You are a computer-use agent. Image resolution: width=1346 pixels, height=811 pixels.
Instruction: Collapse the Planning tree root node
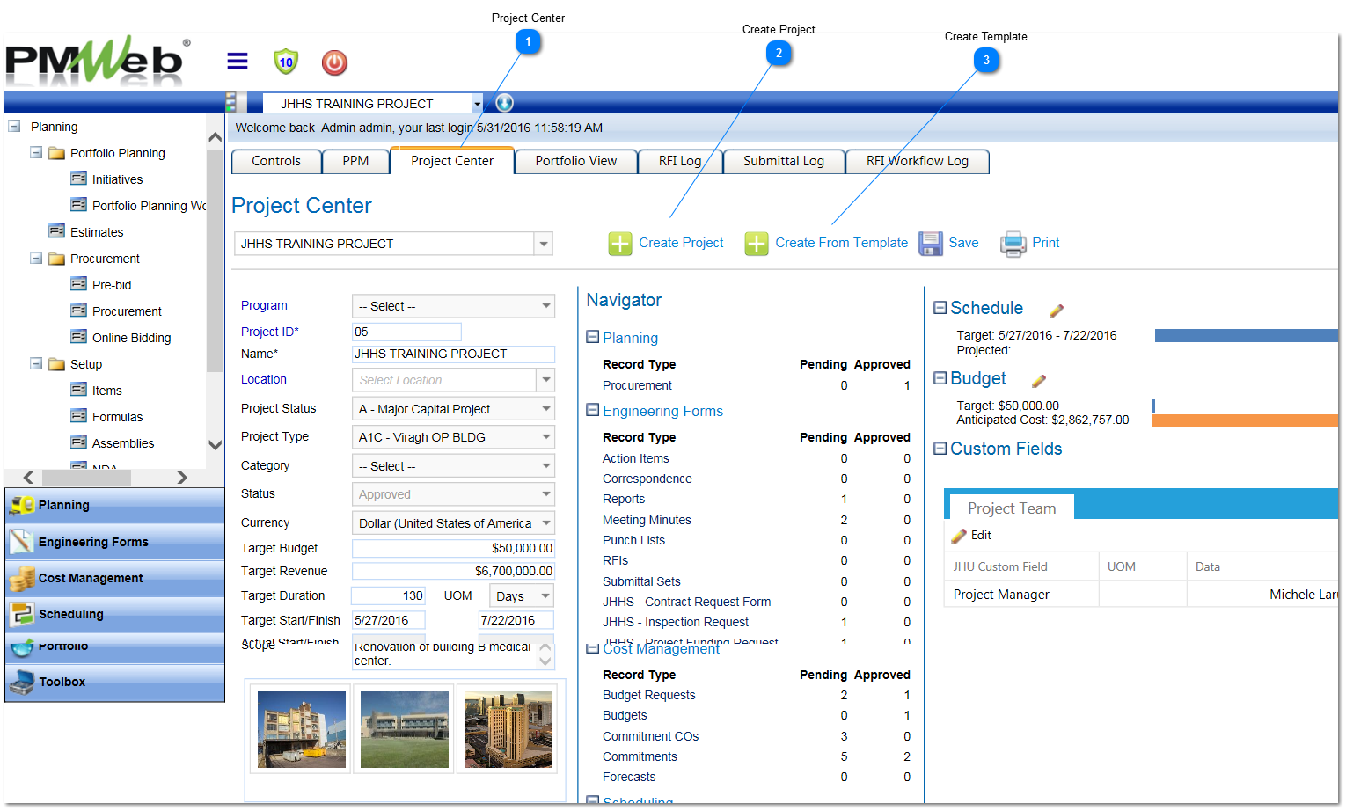pyautogui.click(x=14, y=126)
